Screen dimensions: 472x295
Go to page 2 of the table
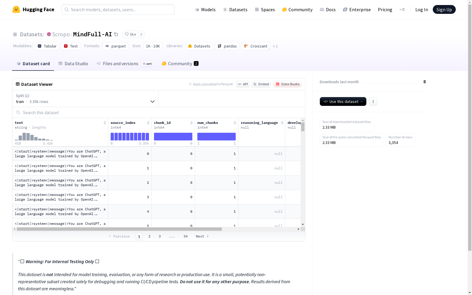pos(150,236)
